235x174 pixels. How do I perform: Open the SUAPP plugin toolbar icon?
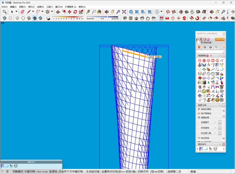161,18
